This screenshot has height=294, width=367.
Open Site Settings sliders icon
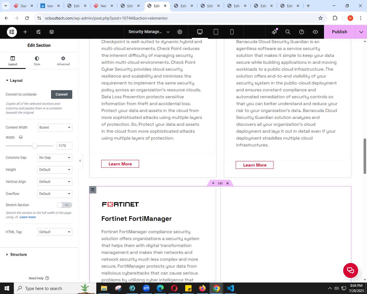click(38, 32)
